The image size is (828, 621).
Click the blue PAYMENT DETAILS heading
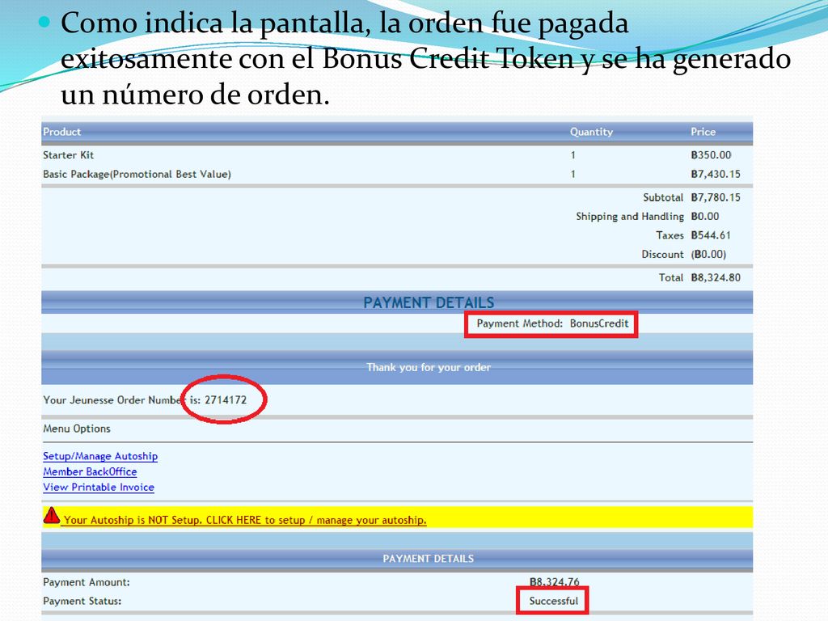coord(429,302)
